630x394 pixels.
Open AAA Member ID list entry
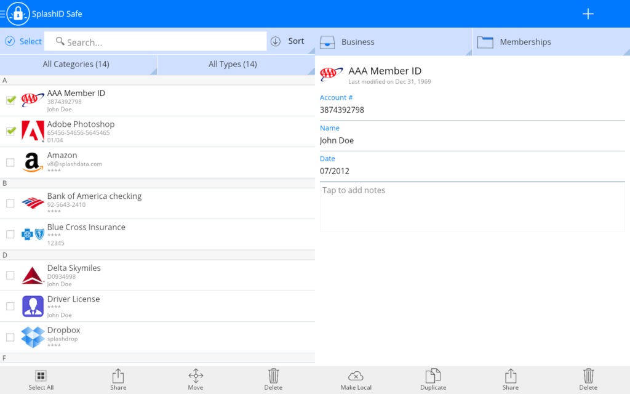157,100
